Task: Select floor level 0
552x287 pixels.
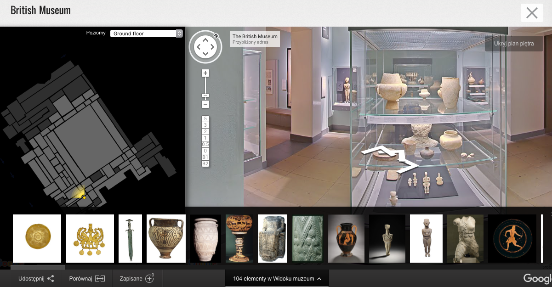Action: click(205, 151)
